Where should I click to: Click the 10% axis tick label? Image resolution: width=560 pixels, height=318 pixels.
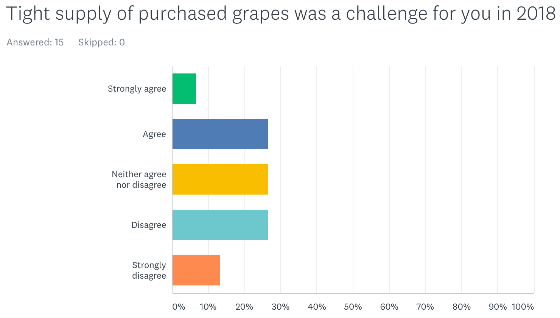(x=208, y=307)
